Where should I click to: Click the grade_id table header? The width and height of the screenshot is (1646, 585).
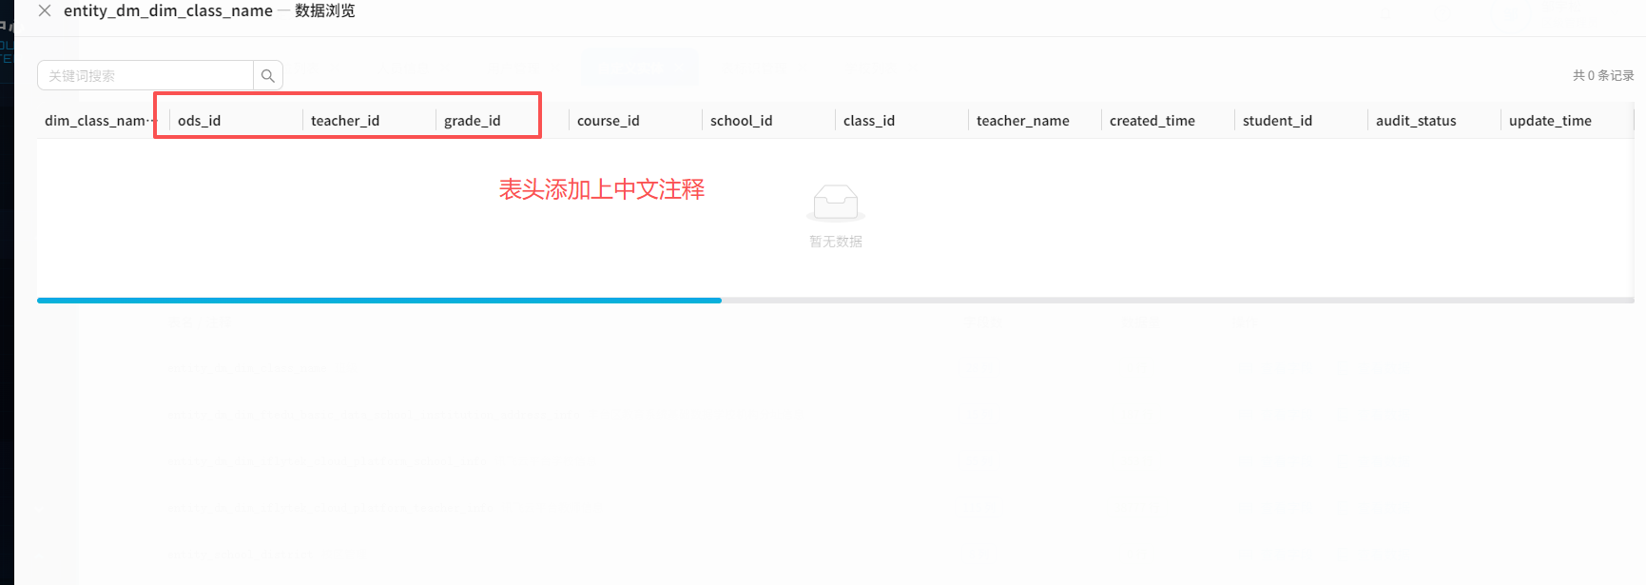(473, 121)
